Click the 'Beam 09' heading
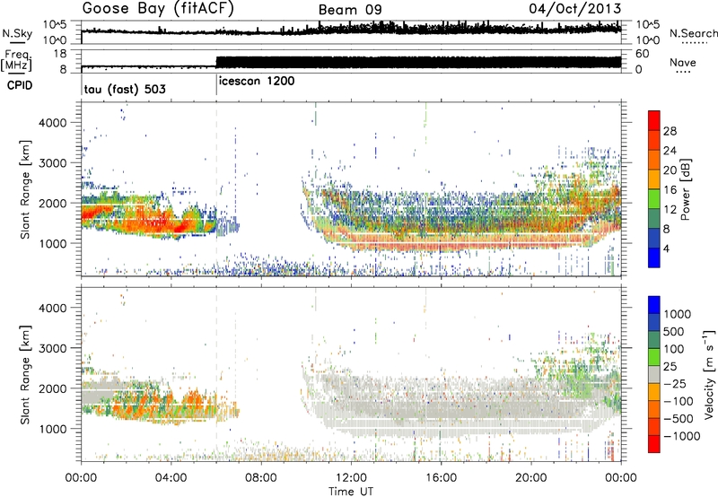Screen dimensions: 718x497 [350, 10]
